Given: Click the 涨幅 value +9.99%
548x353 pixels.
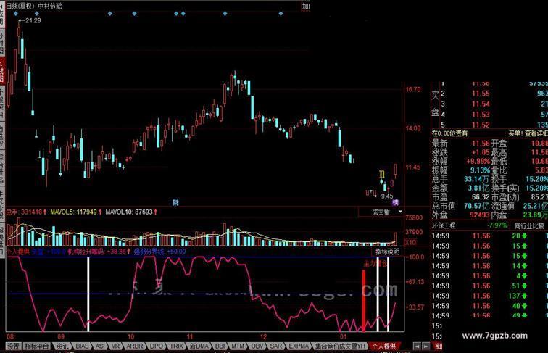Looking at the screenshot, I should pyautogui.click(x=478, y=161).
